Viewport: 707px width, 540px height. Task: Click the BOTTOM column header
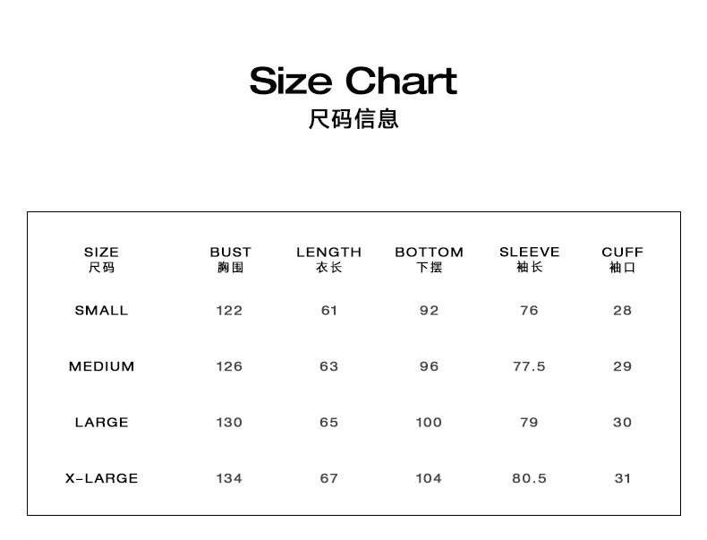pos(429,253)
